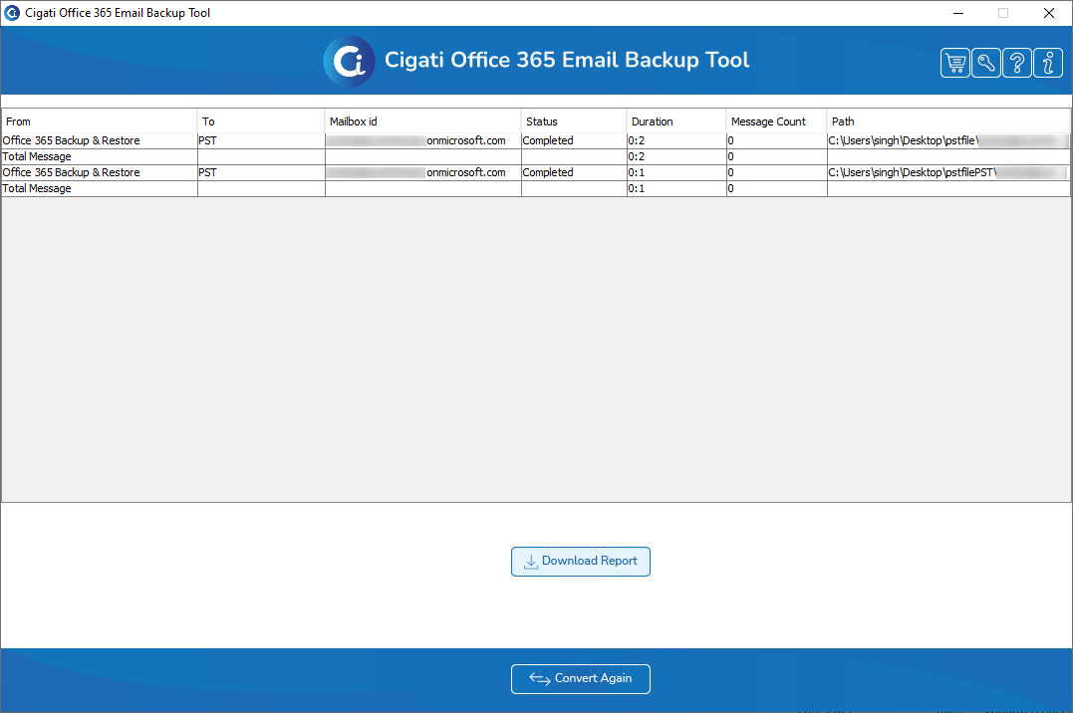Image resolution: width=1073 pixels, height=713 pixels.
Task: Click the To column header
Action: click(x=261, y=121)
